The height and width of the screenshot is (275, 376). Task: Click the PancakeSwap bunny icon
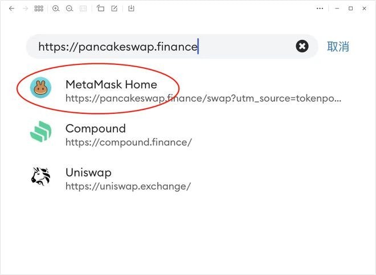pos(41,88)
